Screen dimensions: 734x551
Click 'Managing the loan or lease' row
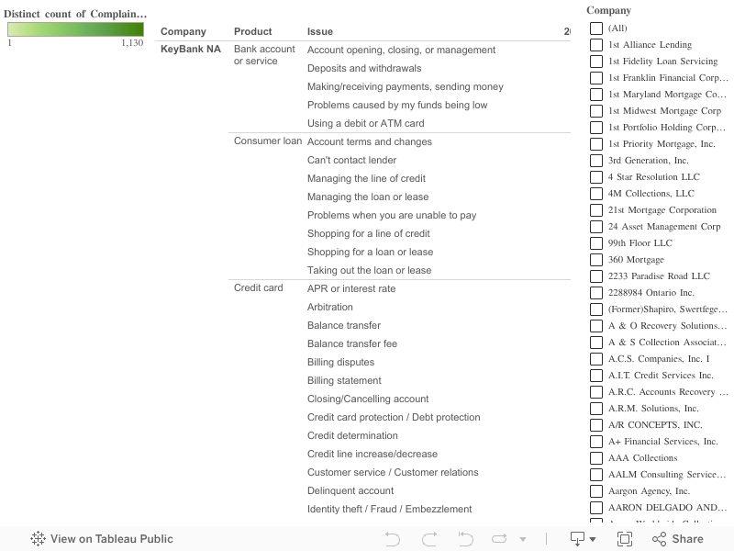coord(368,197)
